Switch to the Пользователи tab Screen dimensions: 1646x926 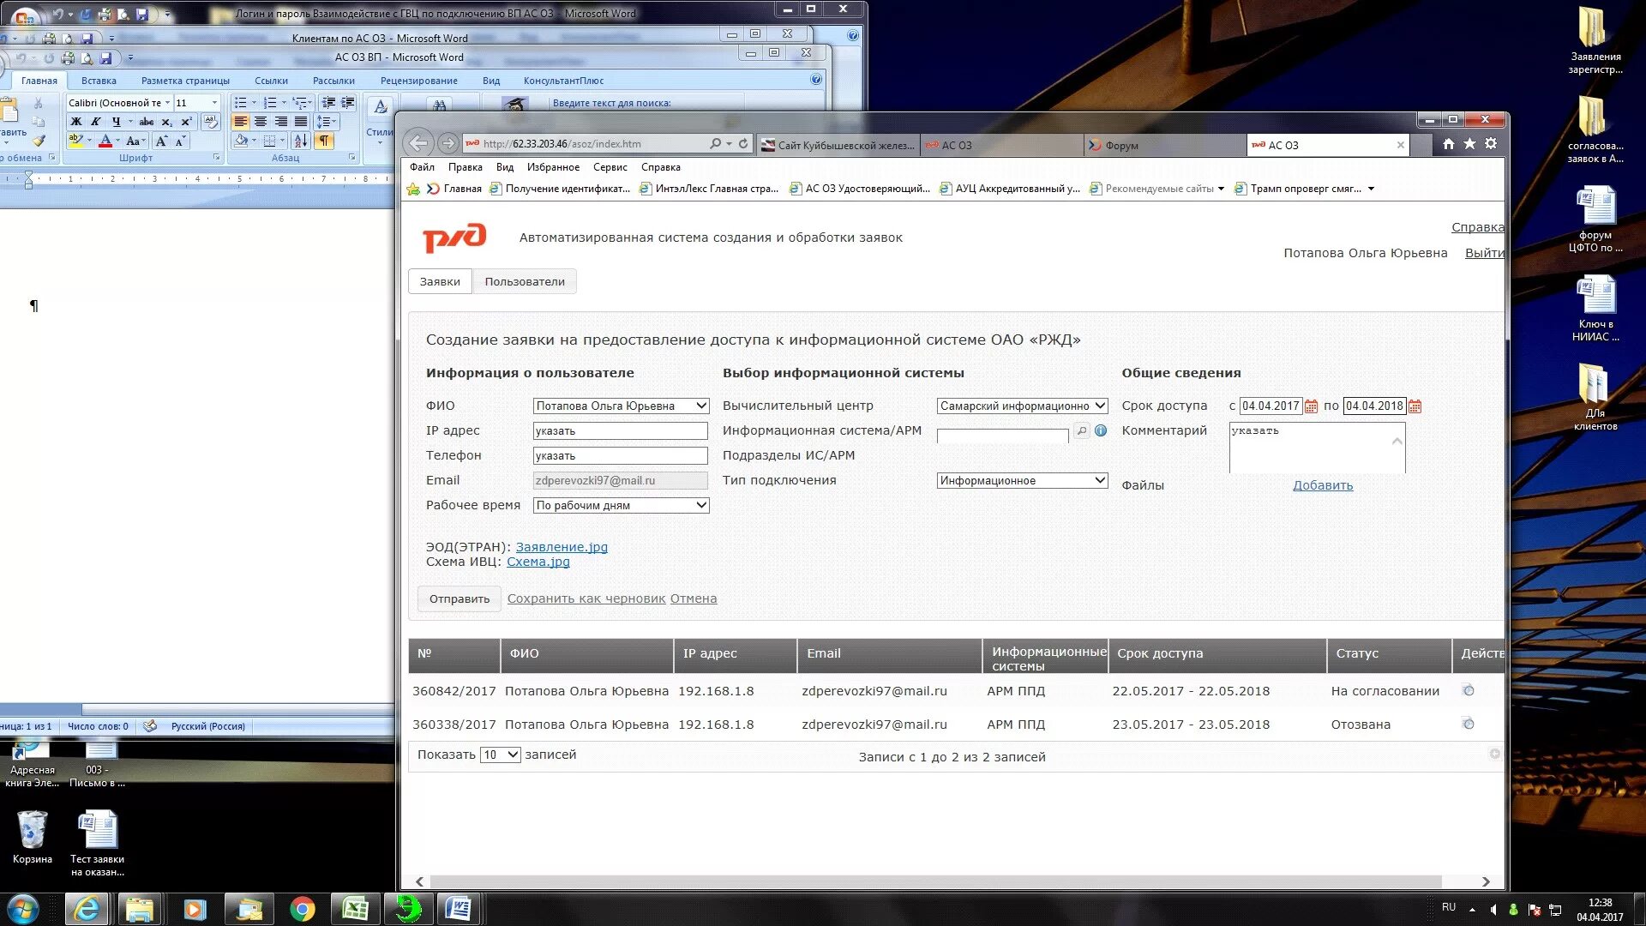tap(525, 282)
